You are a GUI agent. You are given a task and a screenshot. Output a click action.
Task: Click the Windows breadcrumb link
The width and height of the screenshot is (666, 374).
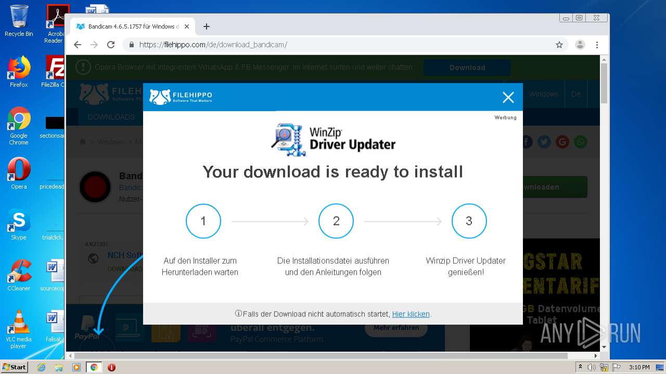pyautogui.click(x=111, y=142)
